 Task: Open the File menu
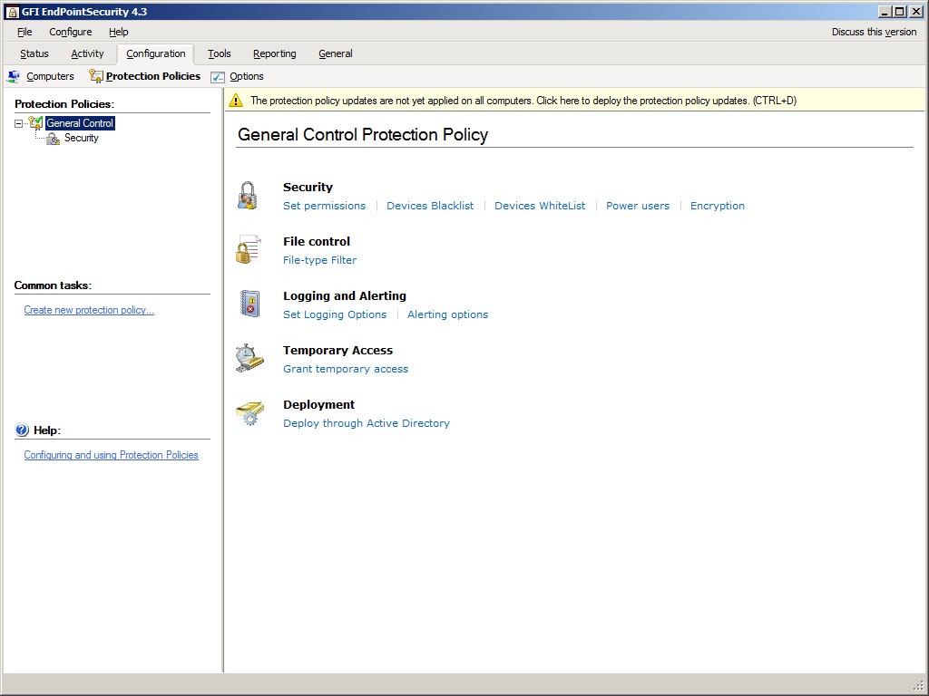[x=24, y=32]
